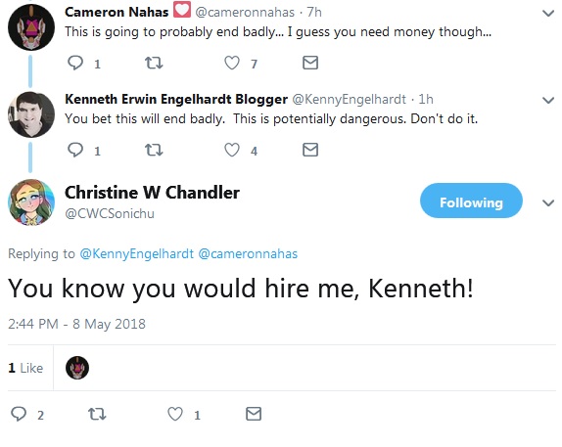Open options chevron on Kenneth Engelhardt's tweet
Screen dimensions: 562x447
coord(548,101)
